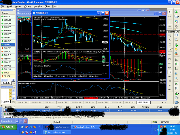Select the Cursor arrow tool
Viewport: 180px width, 135px height.
pyautogui.click(x=170, y=12)
